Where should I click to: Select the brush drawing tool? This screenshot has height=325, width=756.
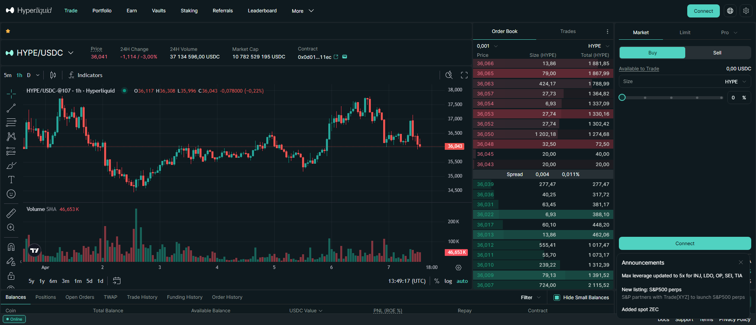point(11,165)
